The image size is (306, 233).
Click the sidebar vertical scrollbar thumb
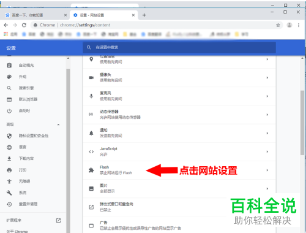click(x=68, y=151)
